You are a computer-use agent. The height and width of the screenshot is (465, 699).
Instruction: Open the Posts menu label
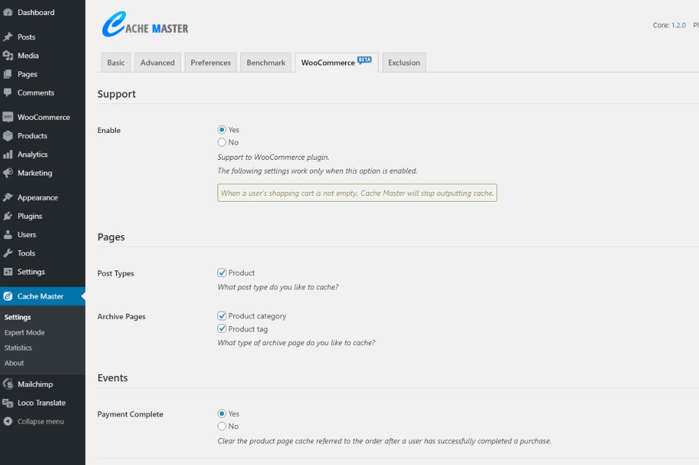point(26,37)
